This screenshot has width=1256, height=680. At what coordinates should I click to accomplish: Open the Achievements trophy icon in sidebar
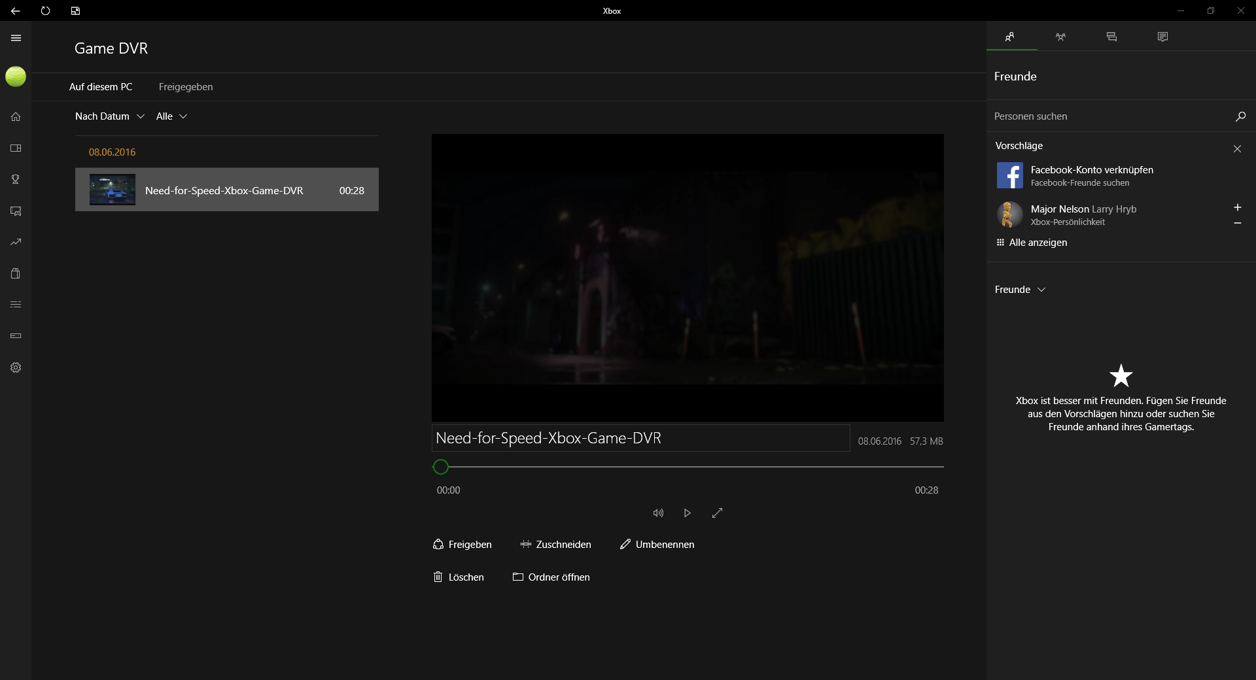click(16, 179)
